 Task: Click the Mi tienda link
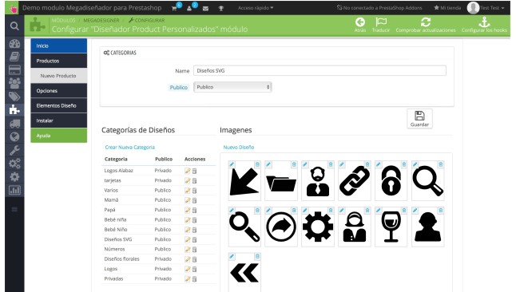click(447, 8)
